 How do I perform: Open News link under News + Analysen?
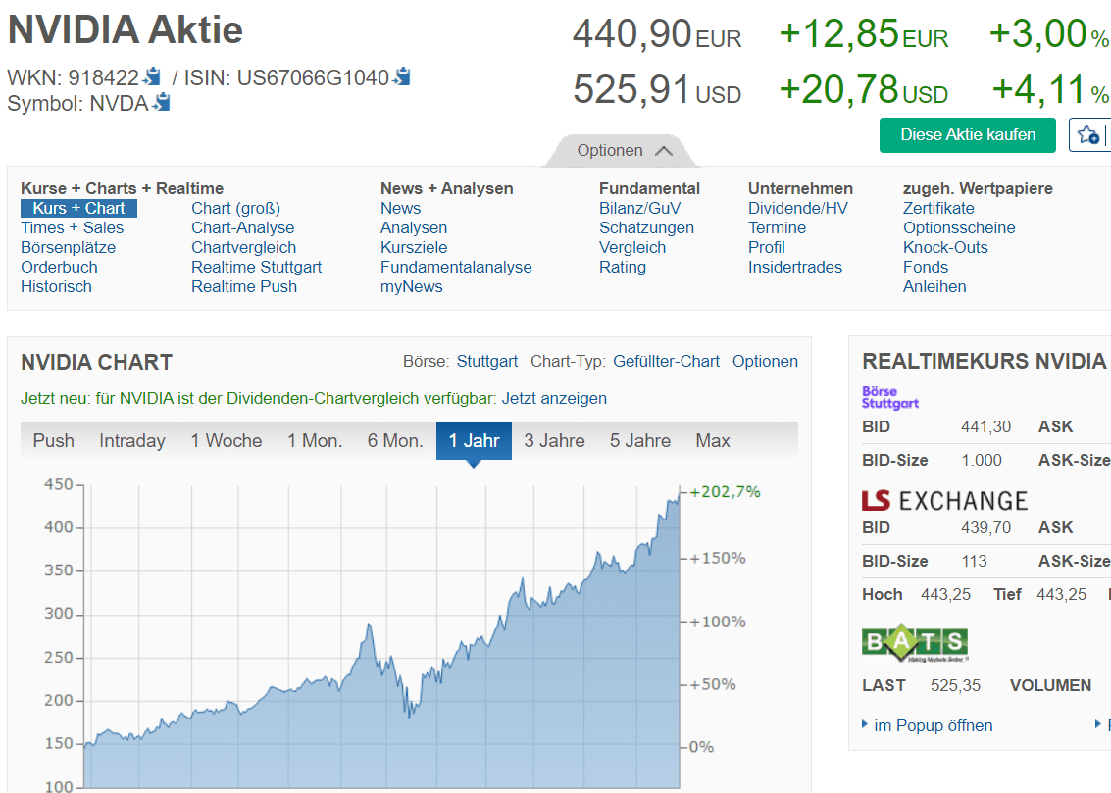400,208
